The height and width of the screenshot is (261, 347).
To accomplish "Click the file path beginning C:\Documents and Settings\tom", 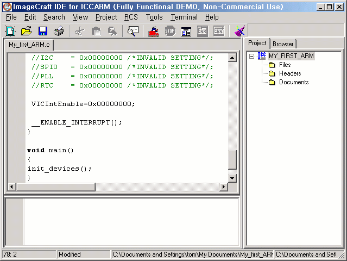I will [x=193, y=254].
